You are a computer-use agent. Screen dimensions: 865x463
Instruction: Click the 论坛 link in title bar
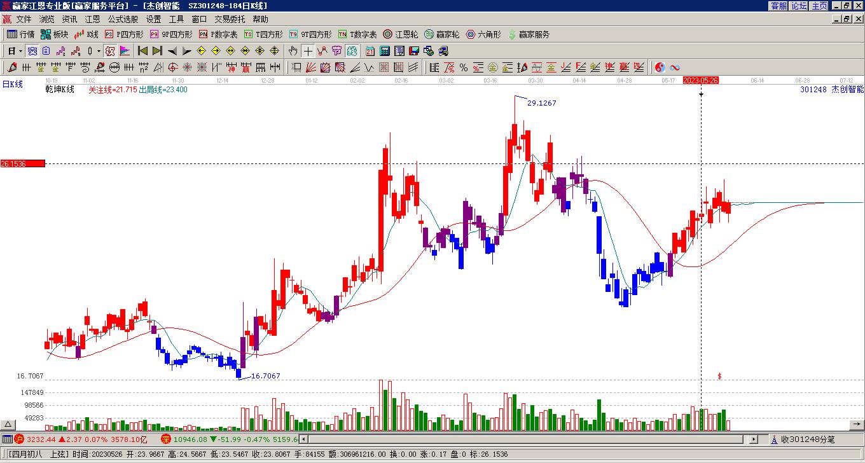pyautogui.click(x=799, y=6)
